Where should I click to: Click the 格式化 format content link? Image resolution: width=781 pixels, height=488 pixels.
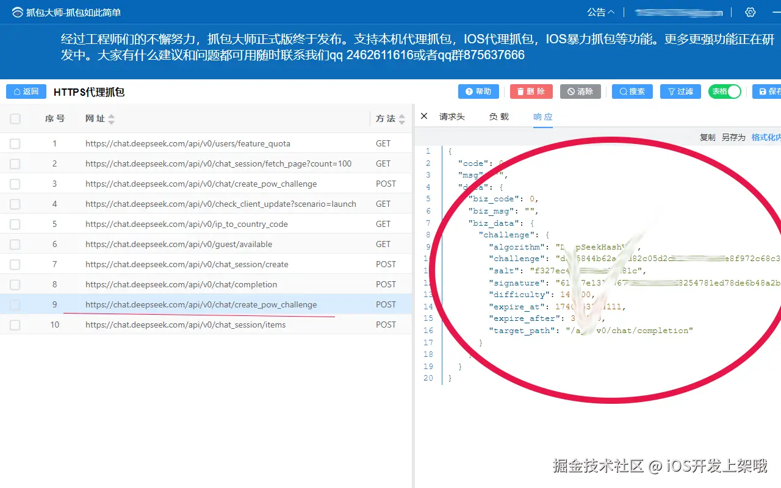tap(766, 137)
